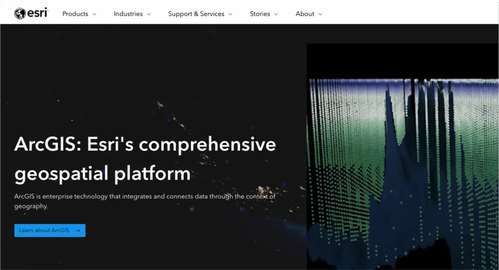Open the Support & Services menu
Image resolution: width=499 pixels, height=270 pixels.
pos(196,14)
